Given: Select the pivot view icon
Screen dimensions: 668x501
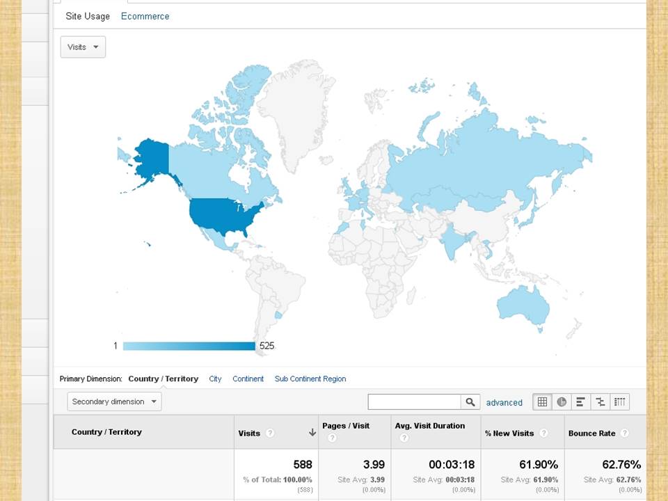Looking at the screenshot, I should click(x=620, y=402).
